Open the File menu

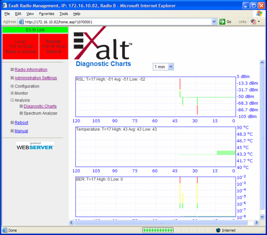click(x=7, y=14)
